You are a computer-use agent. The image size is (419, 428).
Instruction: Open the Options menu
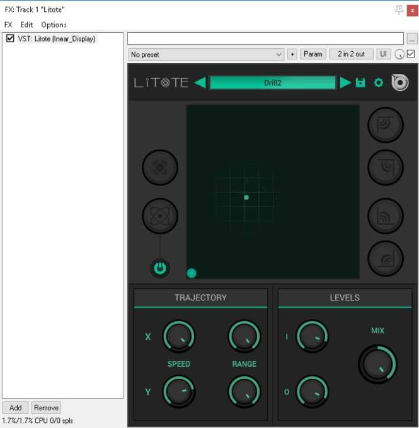click(x=54, y=25)
